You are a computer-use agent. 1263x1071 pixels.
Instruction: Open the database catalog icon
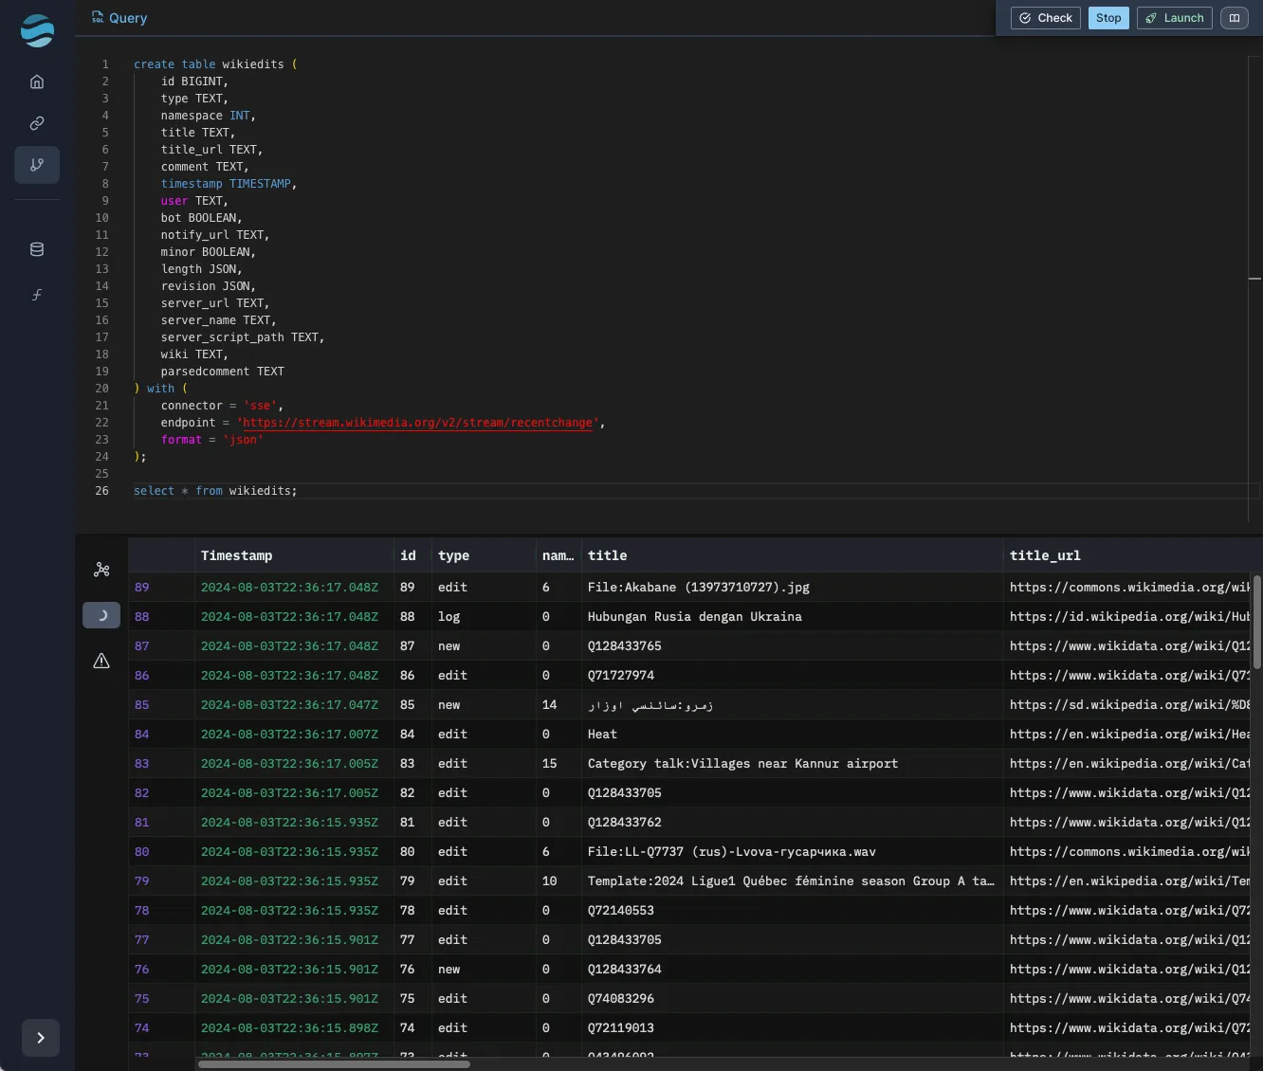pos(37,249)
